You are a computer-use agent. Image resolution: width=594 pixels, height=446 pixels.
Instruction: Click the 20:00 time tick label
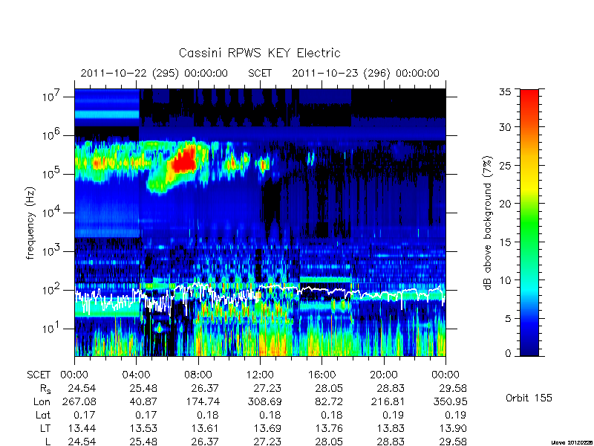384,375
